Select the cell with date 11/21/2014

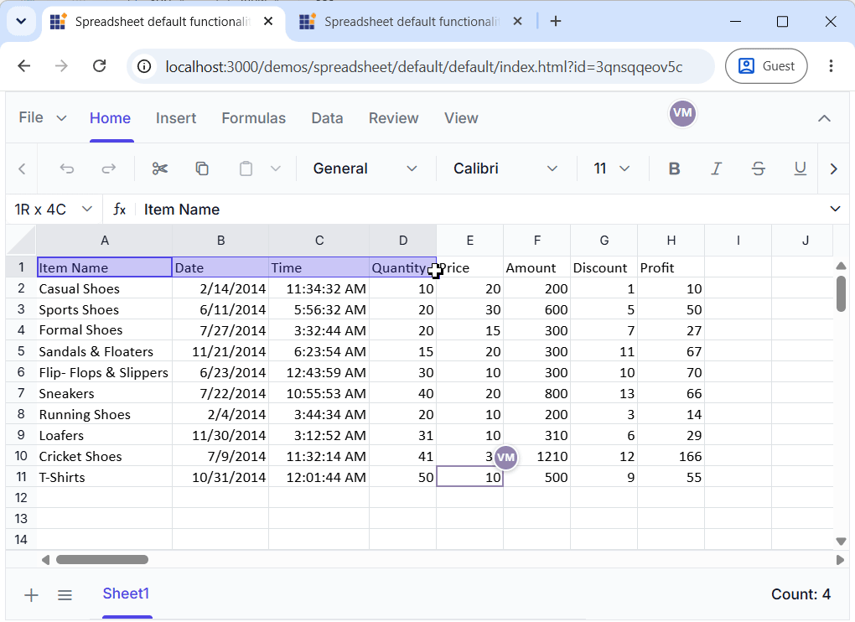(x=220, y=351)
